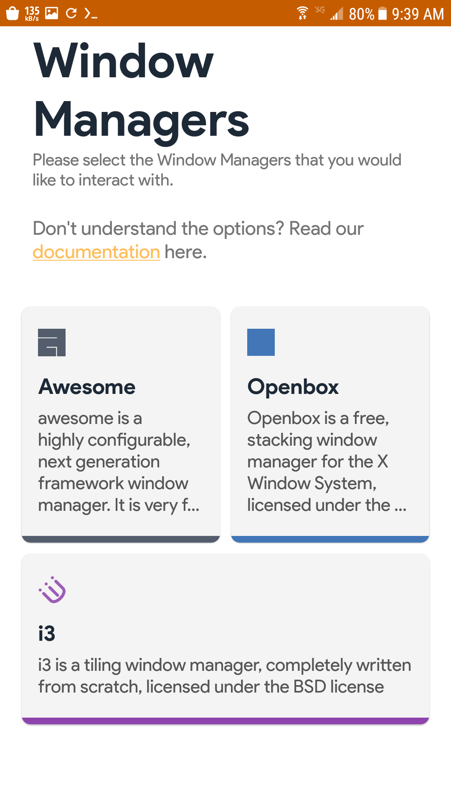Click the blue color bar under Openbox

330,539
